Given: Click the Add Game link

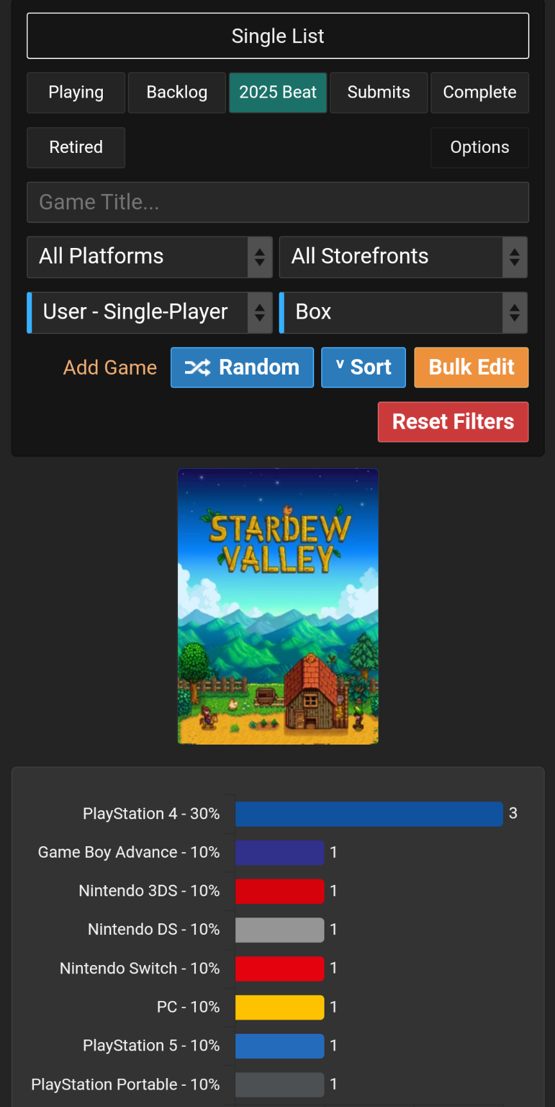Looking at the screenshot, I should [110, 368].
